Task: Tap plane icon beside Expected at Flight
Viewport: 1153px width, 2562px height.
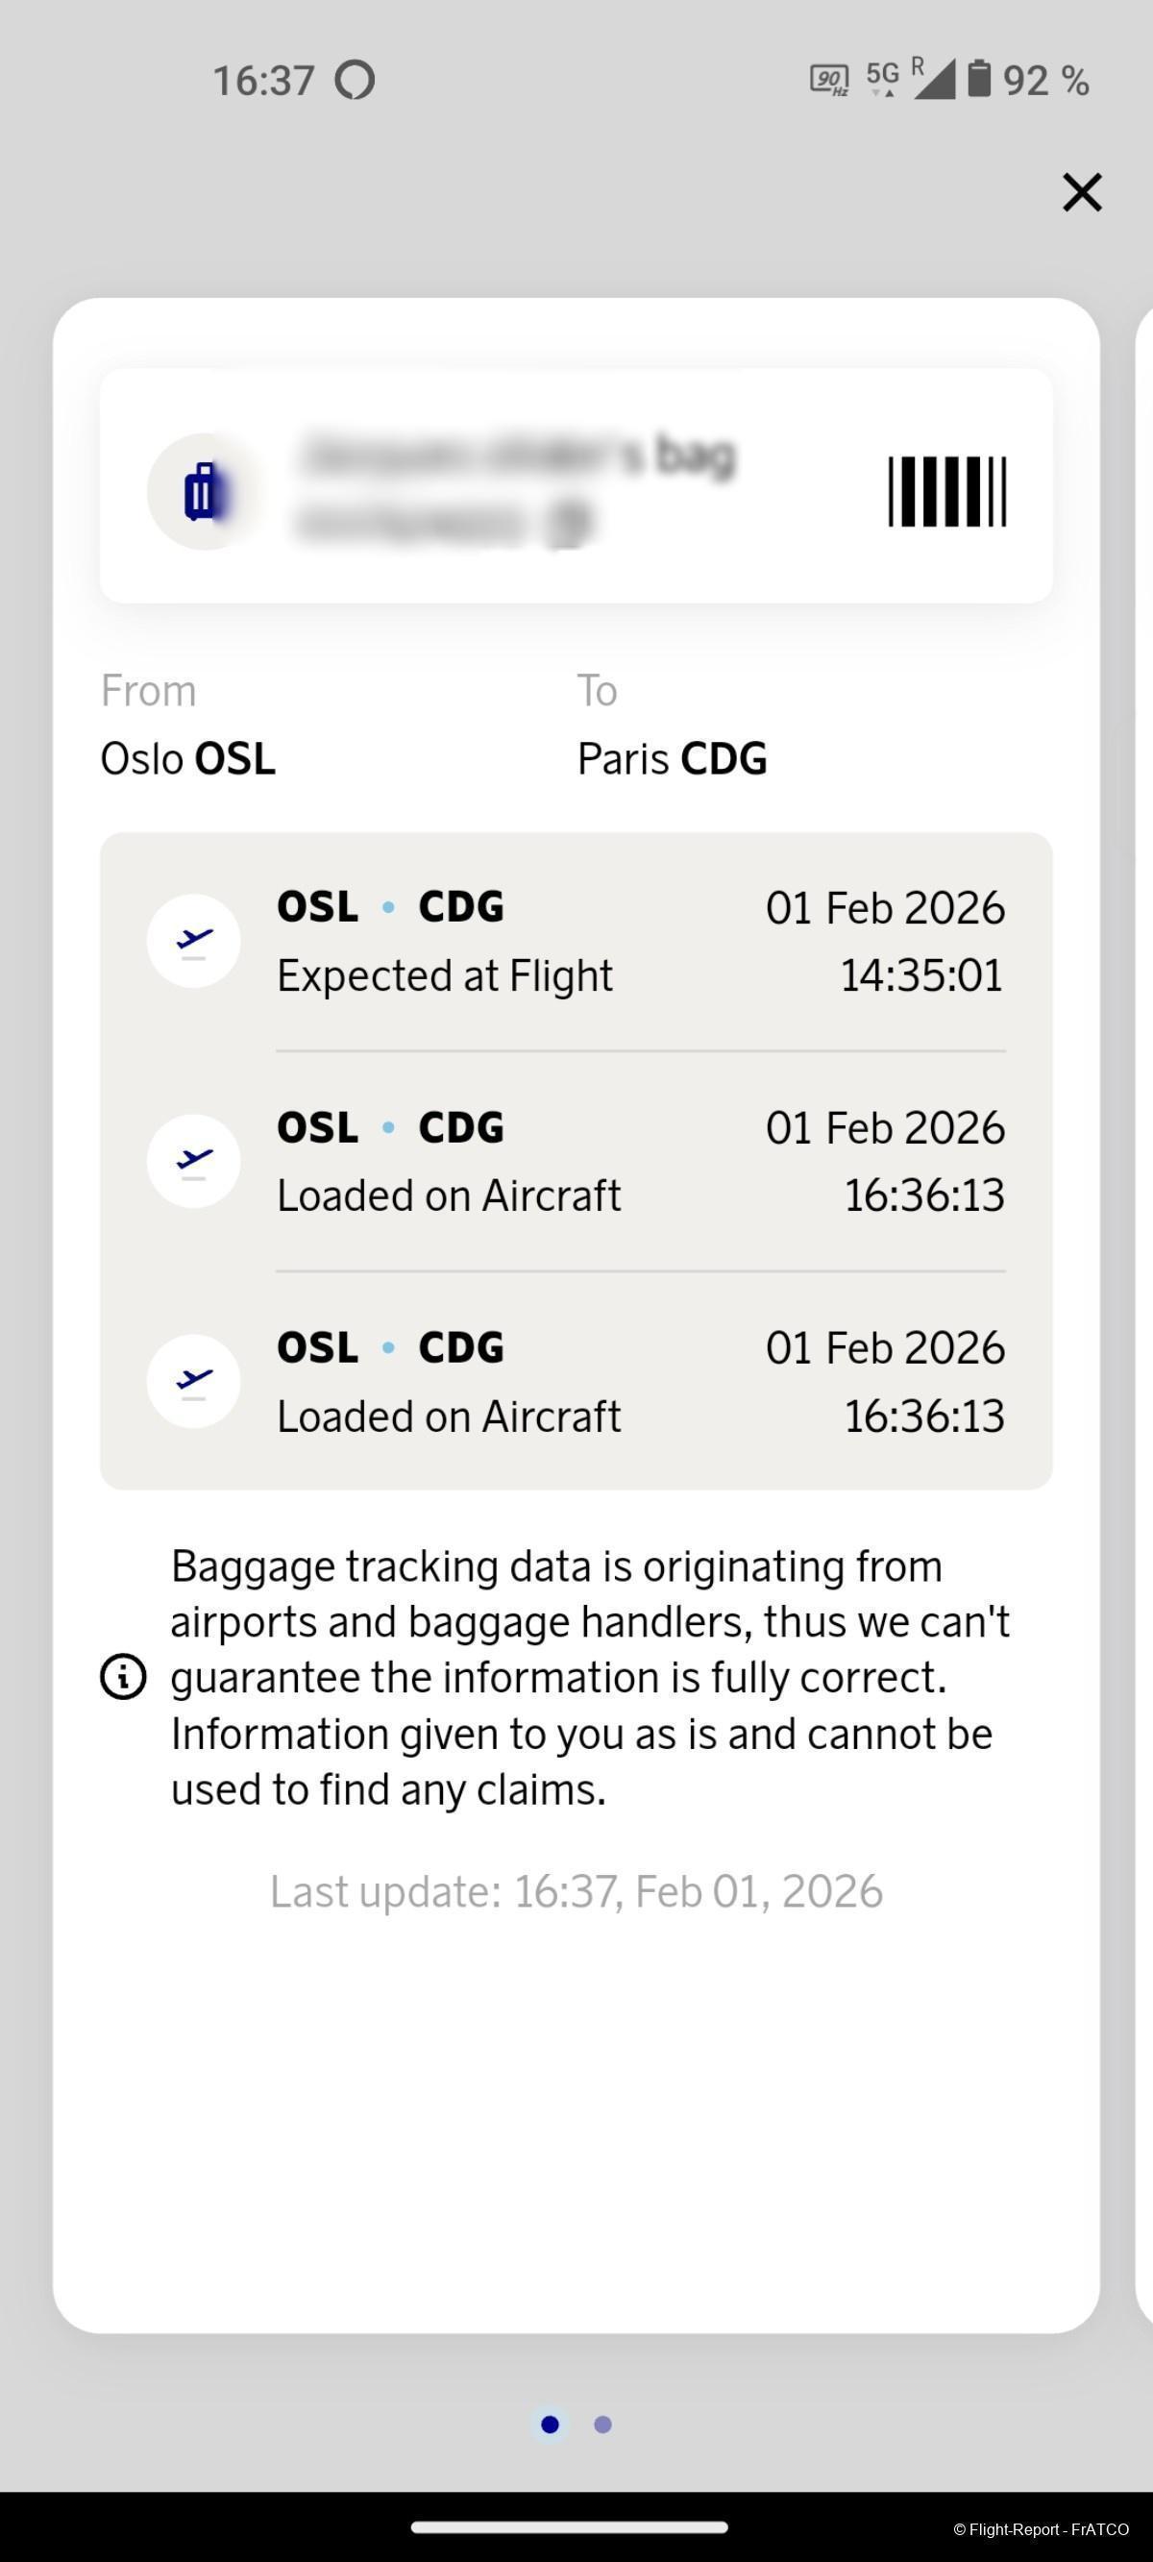Action: click(x=194, y=941)
